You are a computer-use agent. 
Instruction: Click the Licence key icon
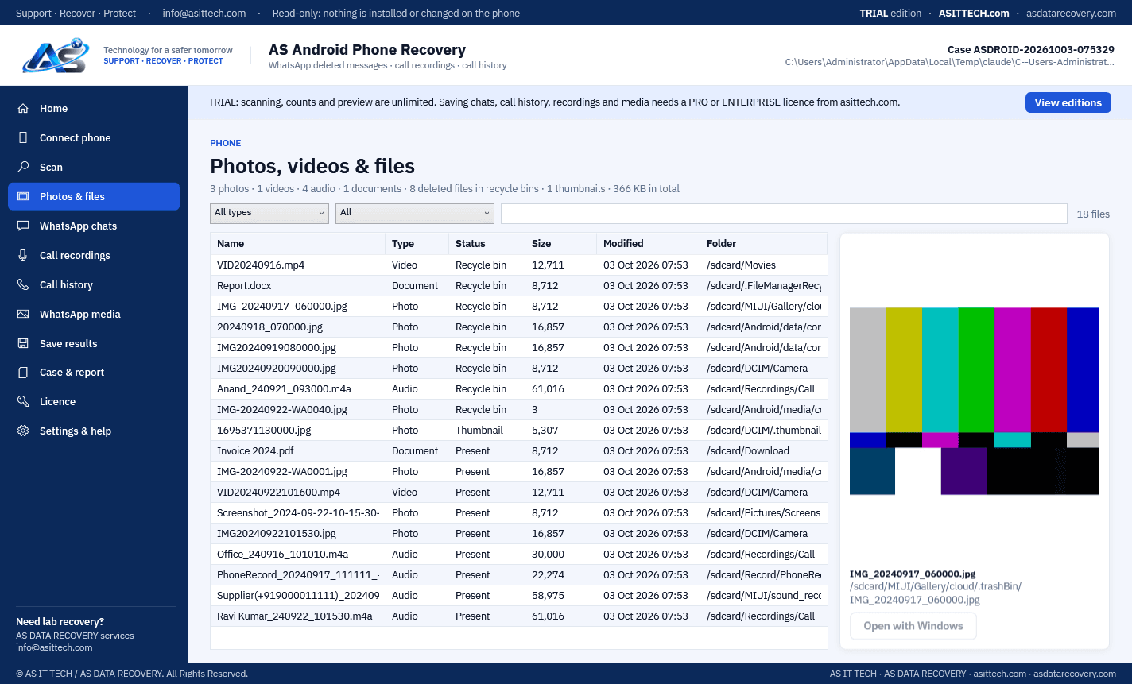(x=24, y=402)
